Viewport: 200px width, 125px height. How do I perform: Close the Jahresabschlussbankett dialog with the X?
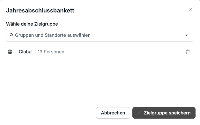(x=191, y=10)
